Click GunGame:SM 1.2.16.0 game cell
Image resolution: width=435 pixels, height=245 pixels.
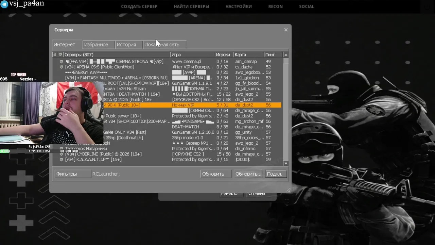(193, 132)
